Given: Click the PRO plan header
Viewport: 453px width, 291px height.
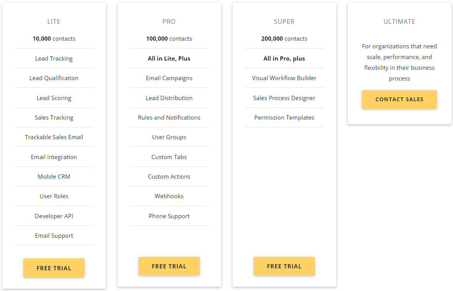Looking at the screenshot, I should [169, 21].
